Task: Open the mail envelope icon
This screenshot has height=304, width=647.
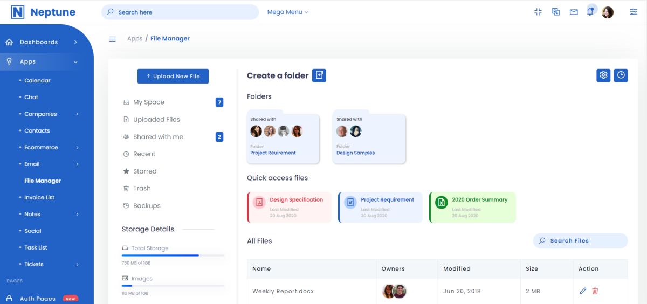Action: (574, 12)
